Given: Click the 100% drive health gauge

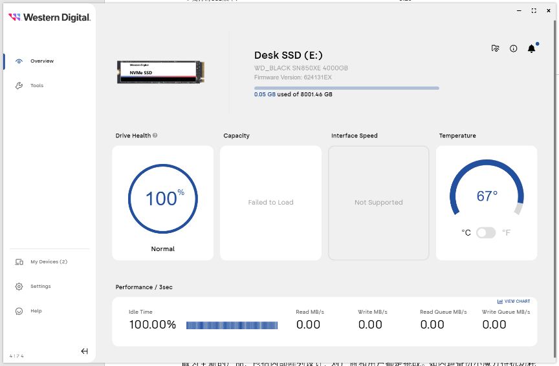Looking at the screenshot, I should click(163, 198).
